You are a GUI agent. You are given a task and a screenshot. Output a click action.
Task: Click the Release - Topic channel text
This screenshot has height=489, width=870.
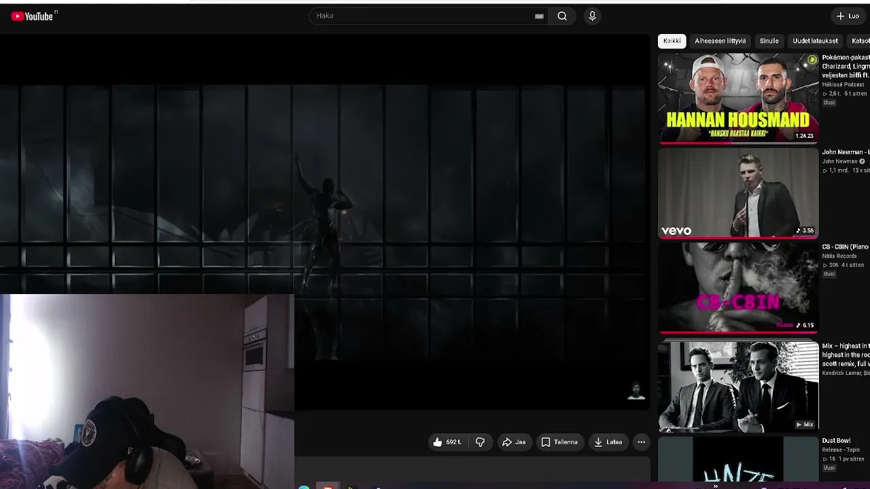click(x=841, y=450)
